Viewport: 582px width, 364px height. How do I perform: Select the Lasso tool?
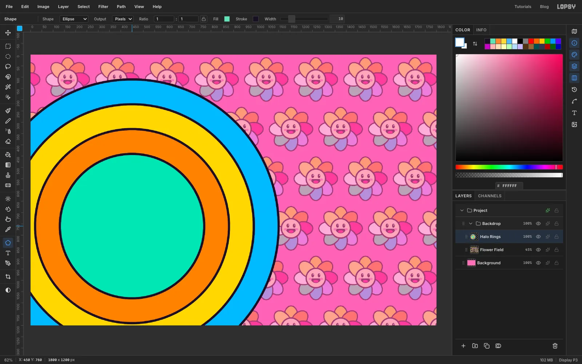(x=8, y=67)
